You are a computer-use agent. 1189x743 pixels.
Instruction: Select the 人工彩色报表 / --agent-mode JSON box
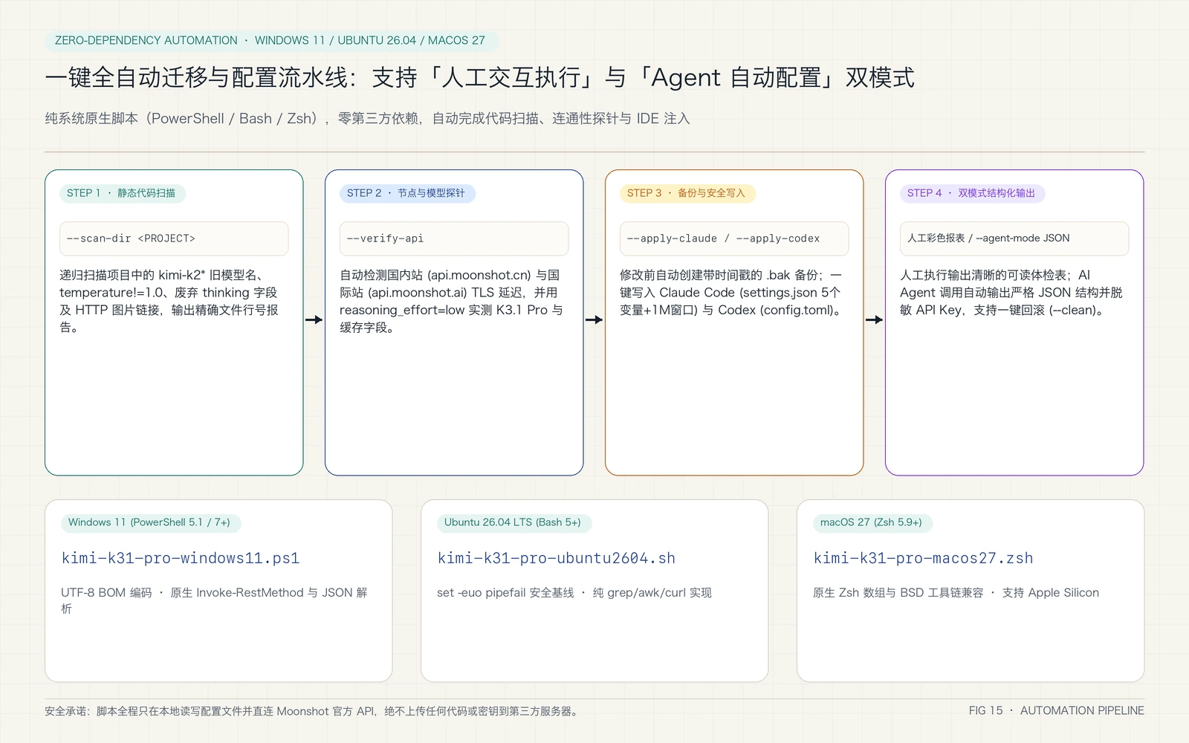[1014, 239]
